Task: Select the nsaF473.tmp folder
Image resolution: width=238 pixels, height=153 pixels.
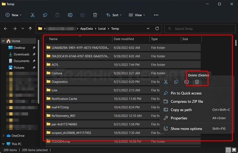Action: 103,107
